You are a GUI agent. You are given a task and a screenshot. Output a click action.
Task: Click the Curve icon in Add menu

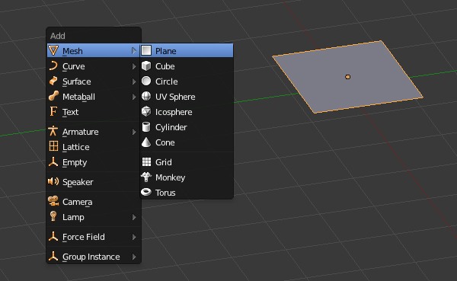click(x=53, y=66)
